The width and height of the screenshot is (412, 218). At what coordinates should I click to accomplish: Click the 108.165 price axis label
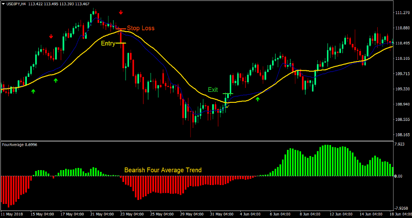(402, 135)
